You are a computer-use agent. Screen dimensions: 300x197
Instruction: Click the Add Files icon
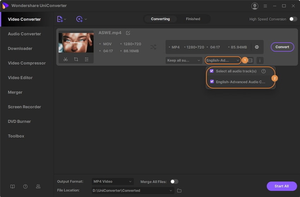60,19
